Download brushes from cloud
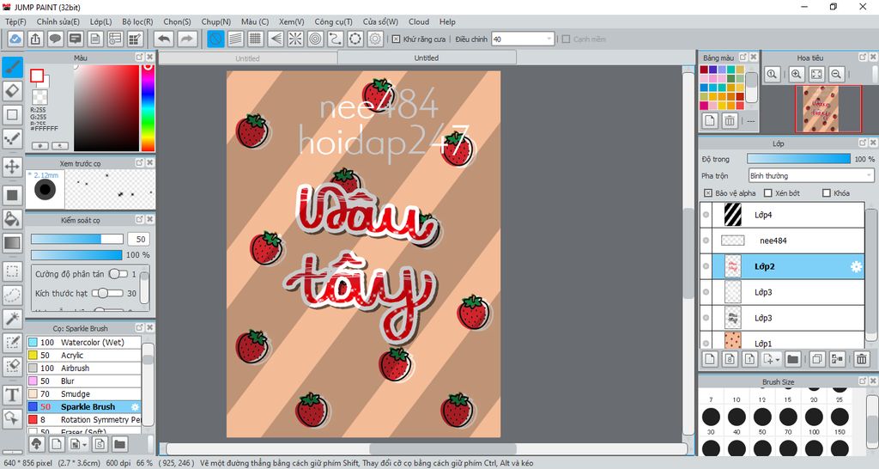 tap(36, 444)
